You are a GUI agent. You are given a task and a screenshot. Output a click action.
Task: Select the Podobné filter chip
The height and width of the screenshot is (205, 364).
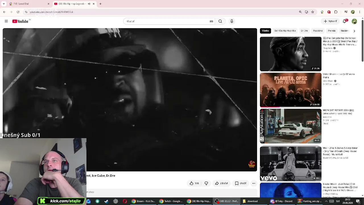tap(318, 31)
